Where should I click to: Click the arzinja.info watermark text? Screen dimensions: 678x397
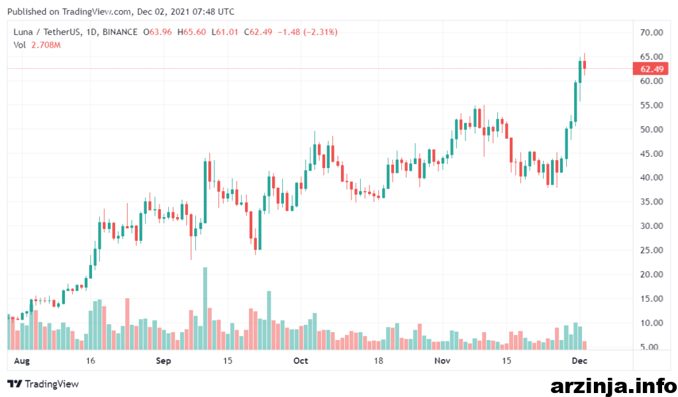point(613,385)
